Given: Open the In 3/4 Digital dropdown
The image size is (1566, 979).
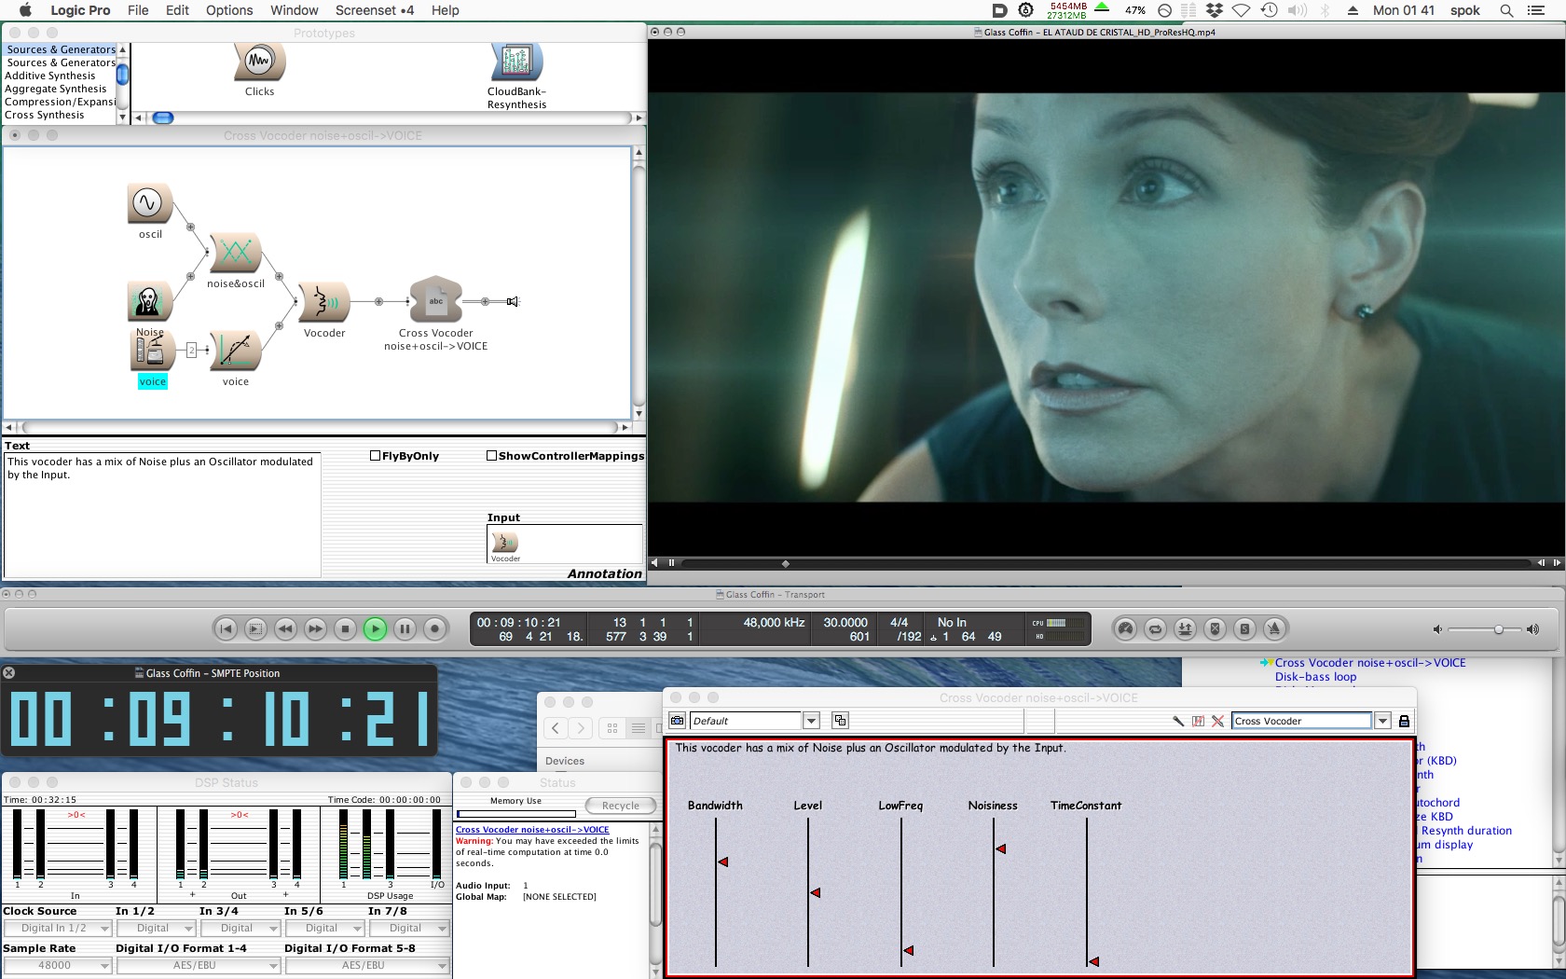Looking at the screenshot, I should tap(240, 929).
